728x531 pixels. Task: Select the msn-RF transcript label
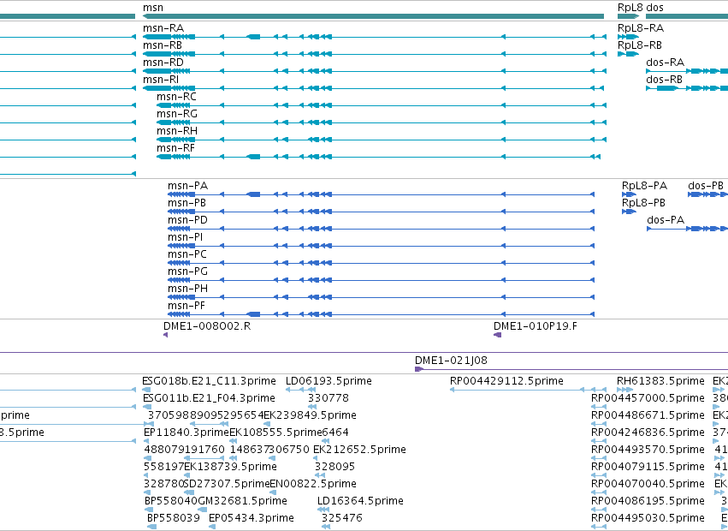pos(175,148)
